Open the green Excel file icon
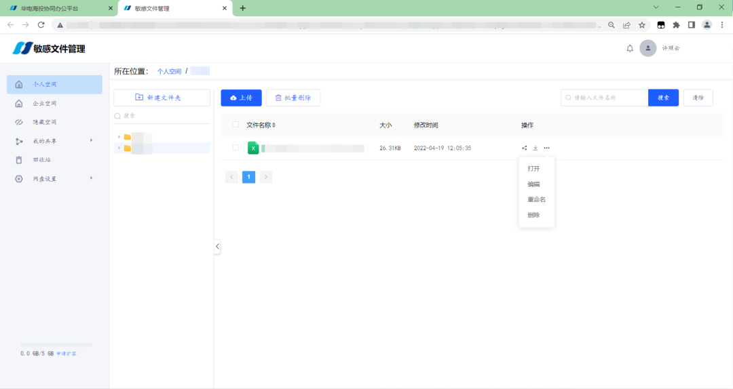 tap(253, 148)
